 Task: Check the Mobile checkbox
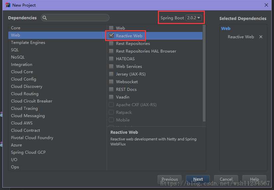click(x=111, y=120)
